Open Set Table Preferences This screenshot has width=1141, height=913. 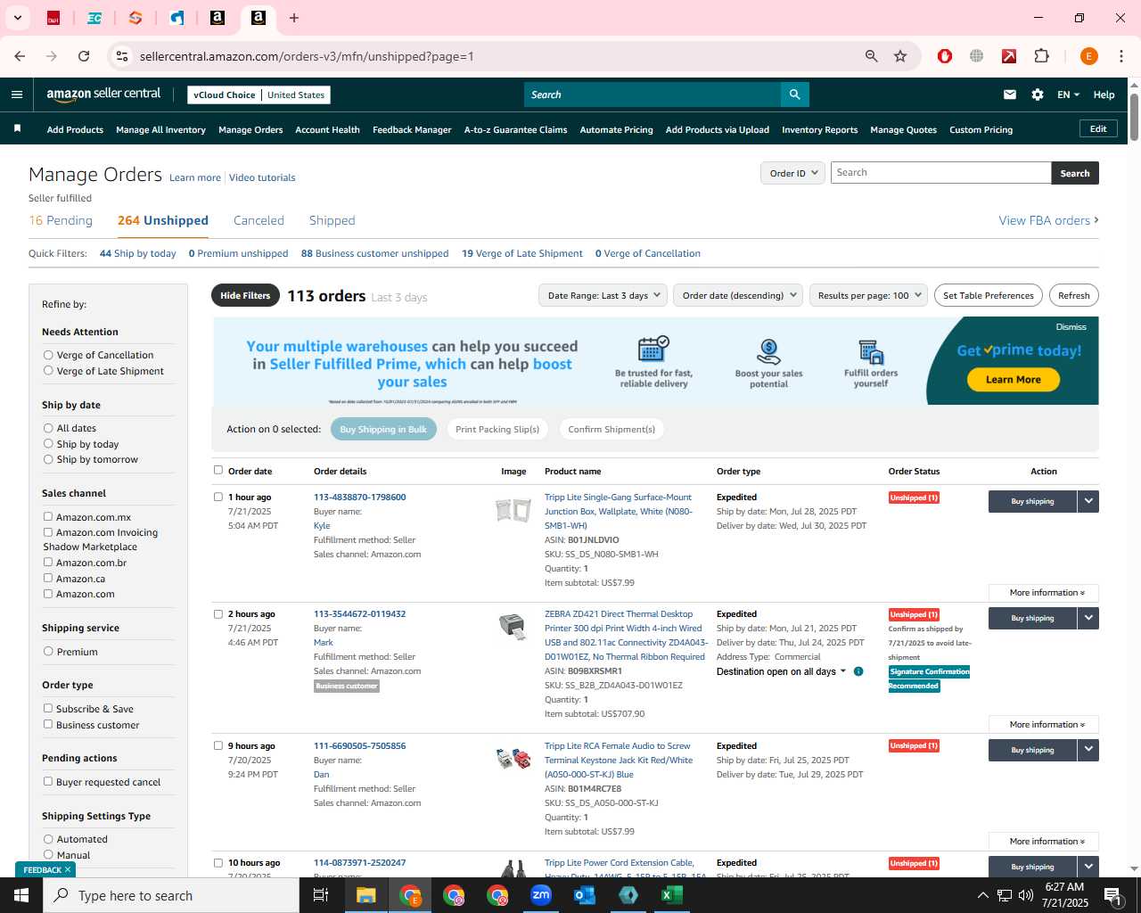click(988, 295)
